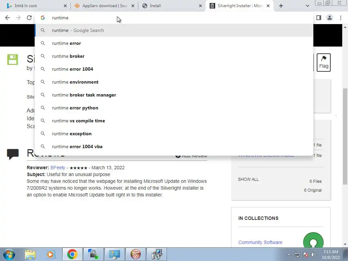This screenshot has height=261, width=348.
Task: Pick 'runtime error 1004' suggestion
Action: [x=174, y=69]
